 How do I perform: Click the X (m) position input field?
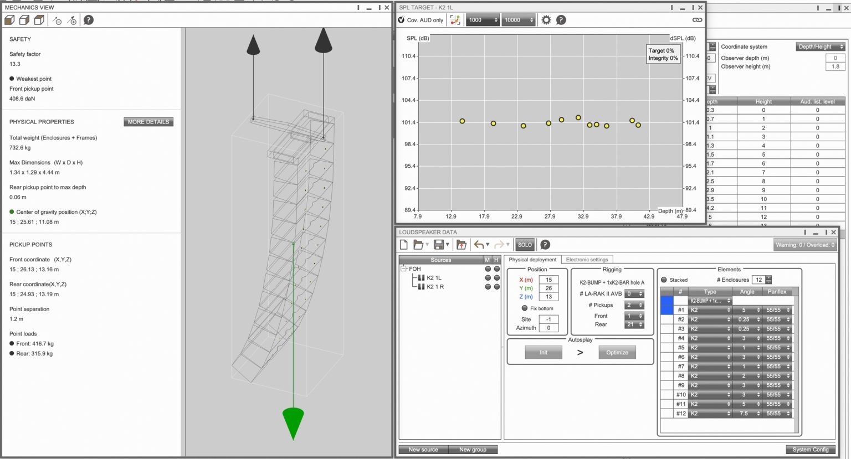coord(548,280)
